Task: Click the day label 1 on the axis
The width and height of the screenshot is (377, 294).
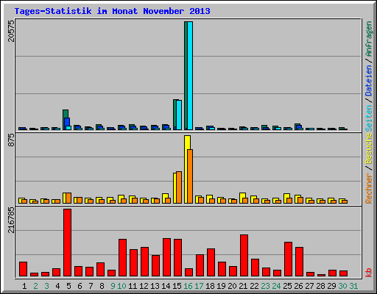Action: tap(24, 286)
